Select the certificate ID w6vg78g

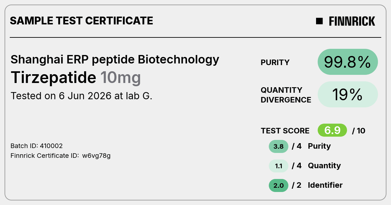tap(96, 156)
